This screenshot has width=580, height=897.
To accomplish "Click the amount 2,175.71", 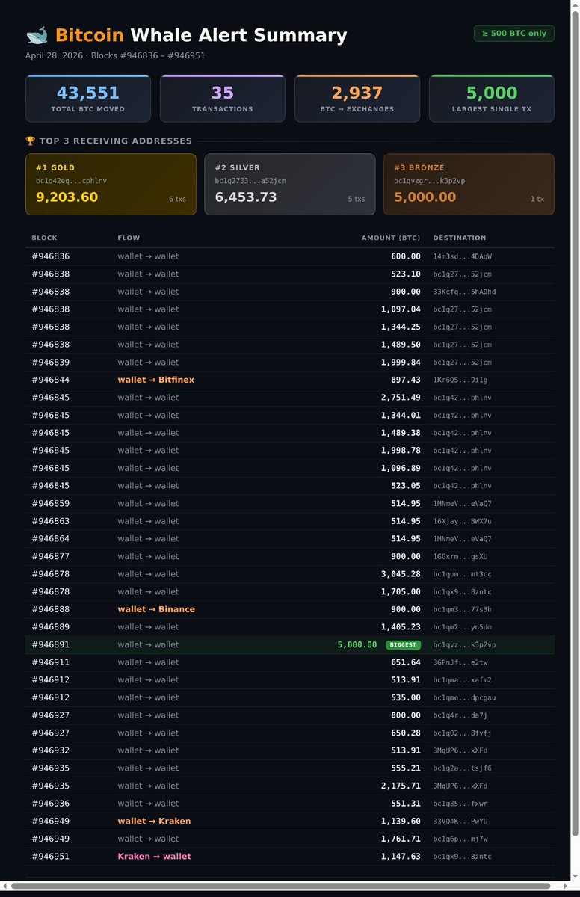I will [401, 786].
